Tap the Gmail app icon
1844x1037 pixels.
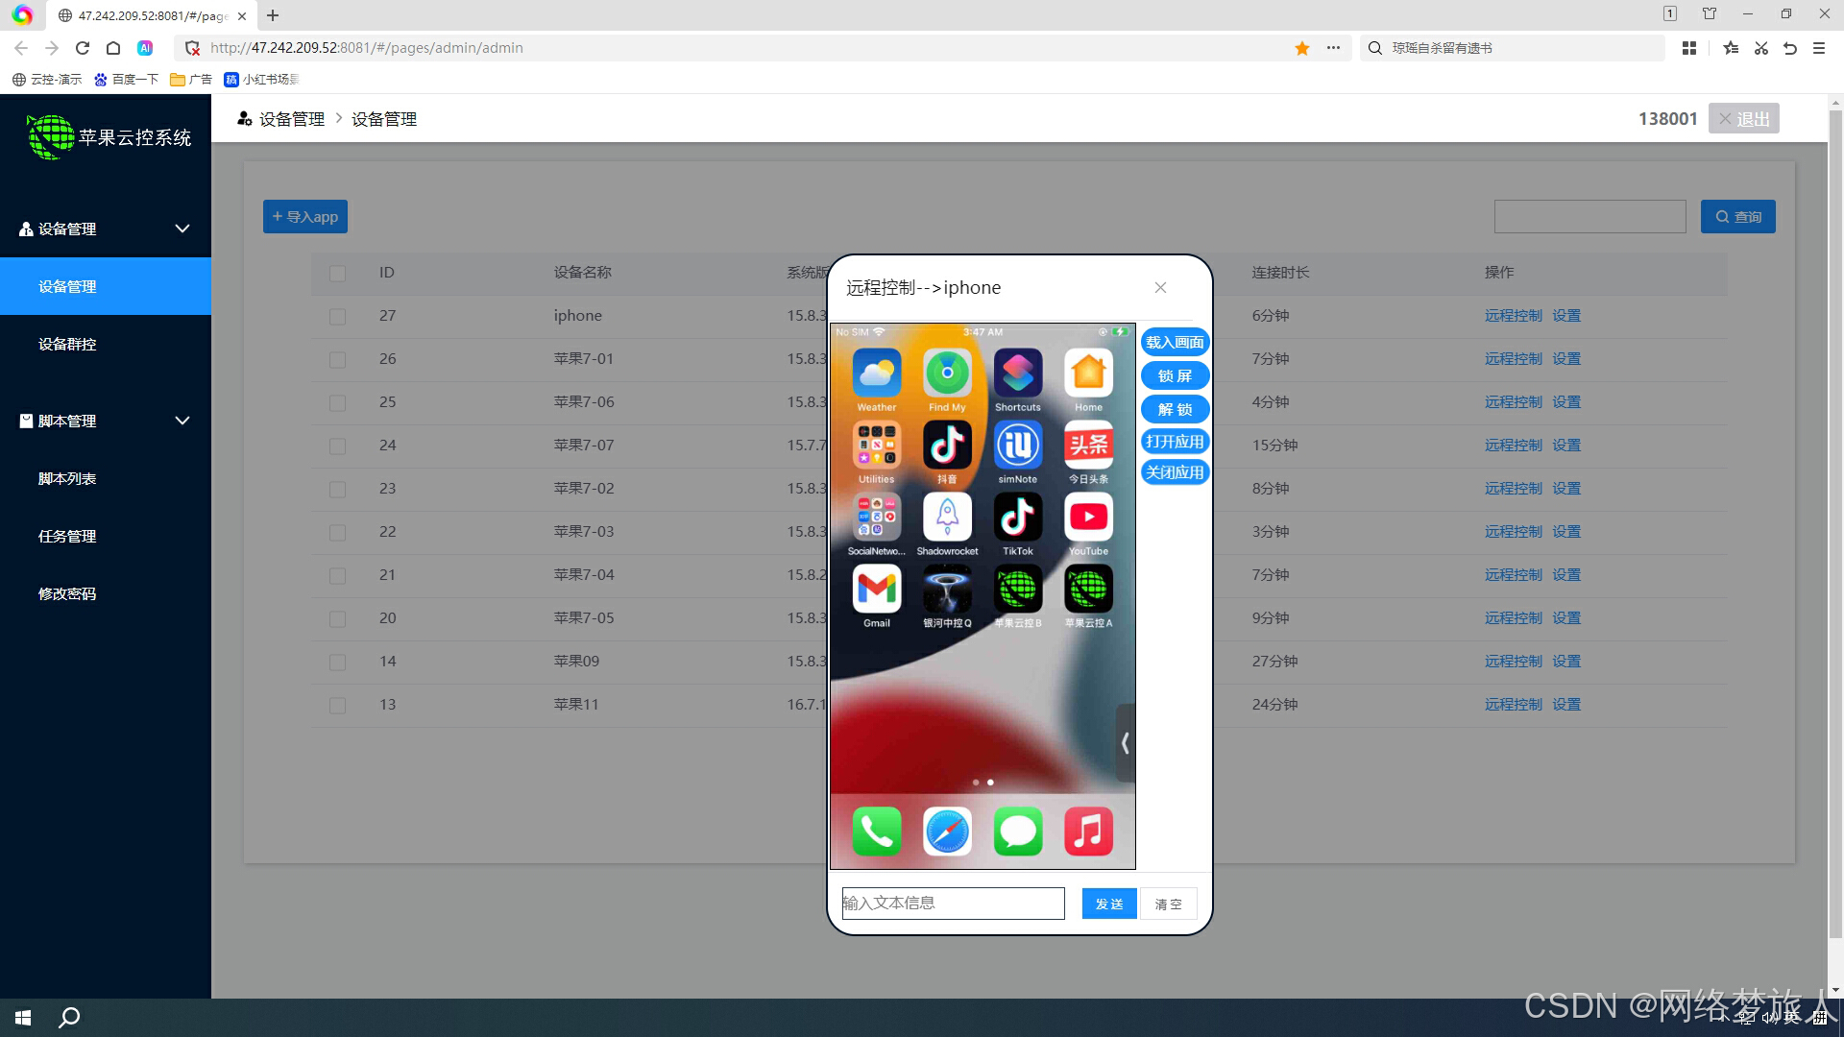[x=876, y=589]
